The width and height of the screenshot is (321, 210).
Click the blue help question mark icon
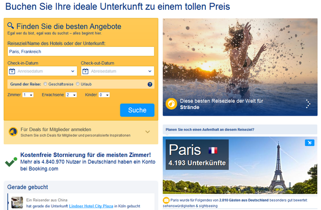(x=150, y=84)
